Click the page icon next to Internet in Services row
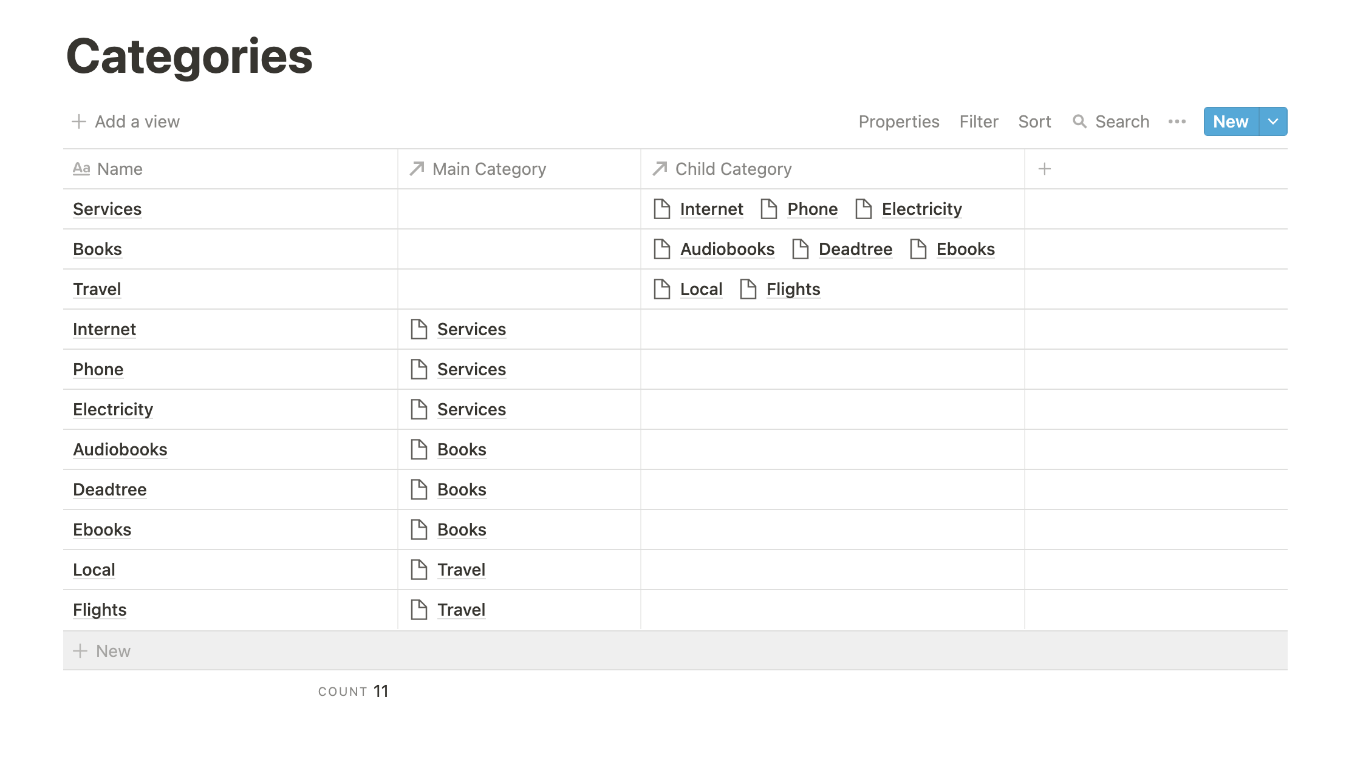Image resolution: width=1363 pixels, height=776 pixels. pyautogui.click(x=661, y=209)
